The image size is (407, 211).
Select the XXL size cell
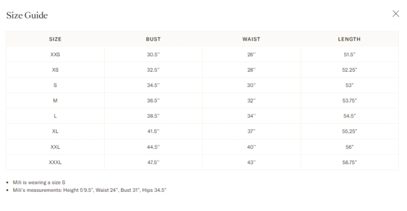point(55,147)
